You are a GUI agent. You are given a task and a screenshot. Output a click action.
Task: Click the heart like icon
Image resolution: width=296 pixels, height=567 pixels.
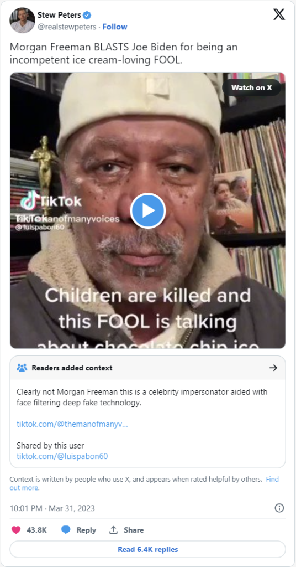16,530
